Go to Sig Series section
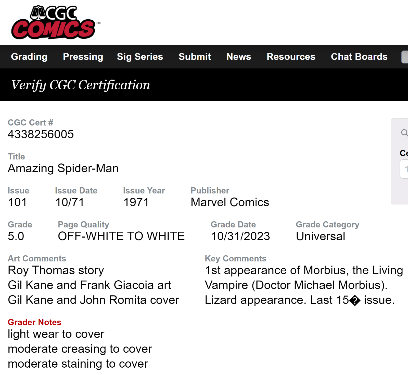The height and width of the screenshot is (375, 408). click(140, 57)
